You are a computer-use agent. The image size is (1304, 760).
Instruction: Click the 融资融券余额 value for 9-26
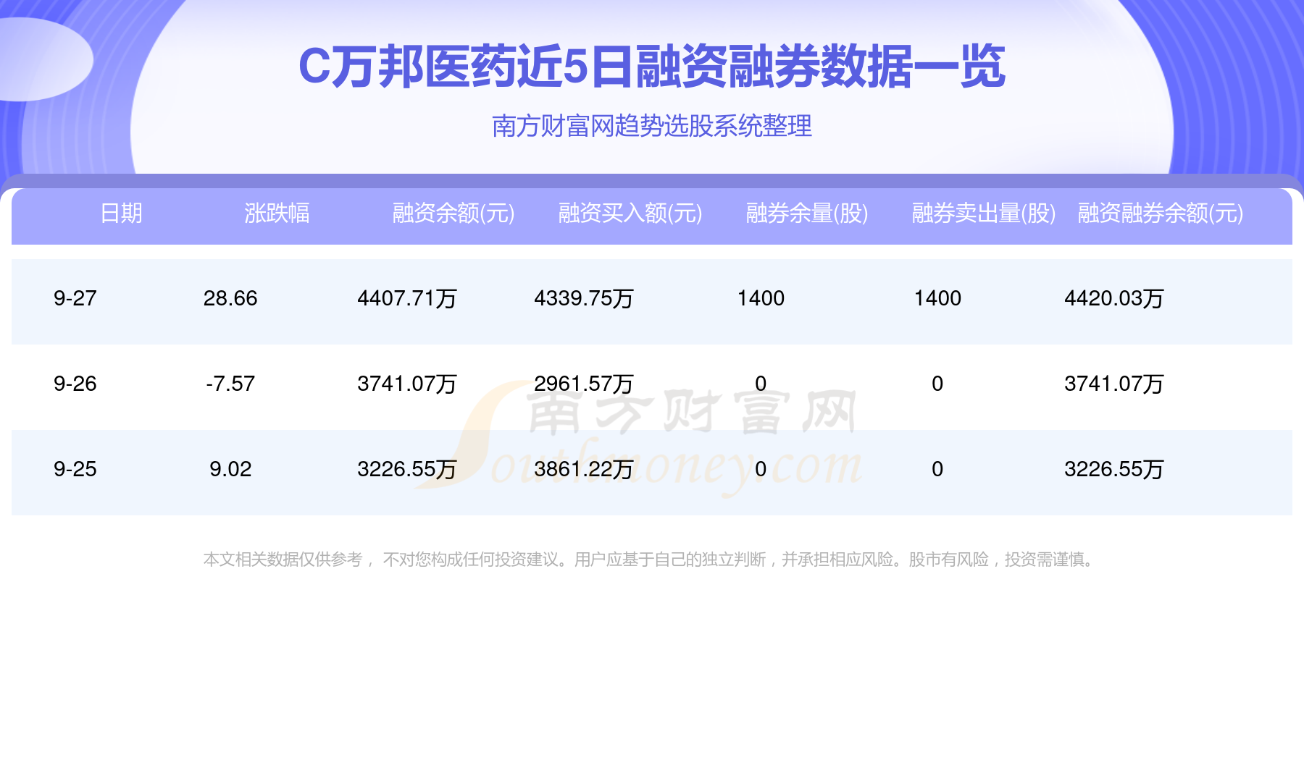click(x=1114, y=384)
